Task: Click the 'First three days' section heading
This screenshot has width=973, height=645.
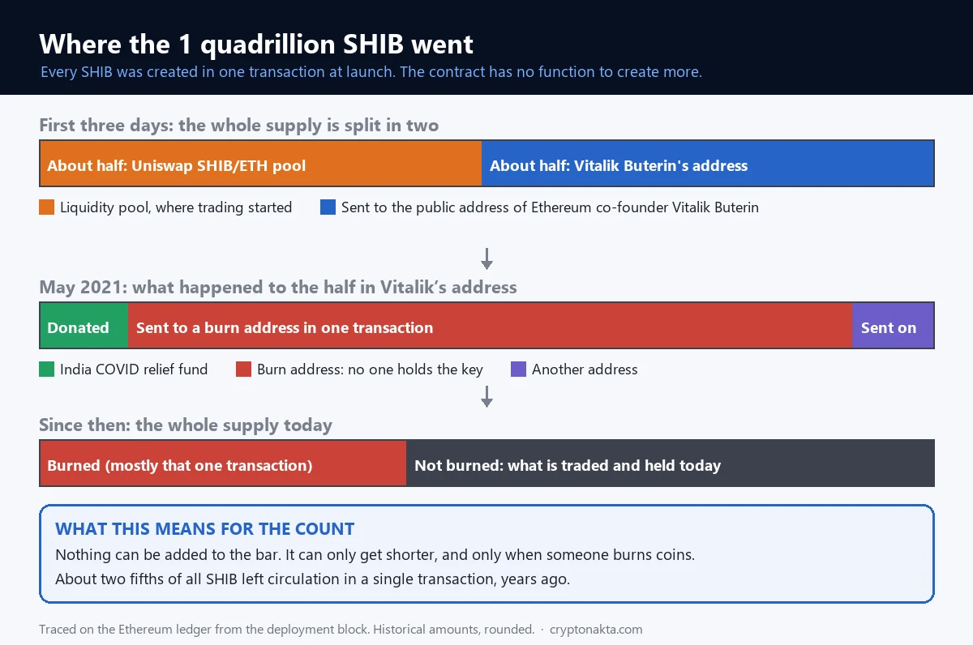Action: click(238, 126)
